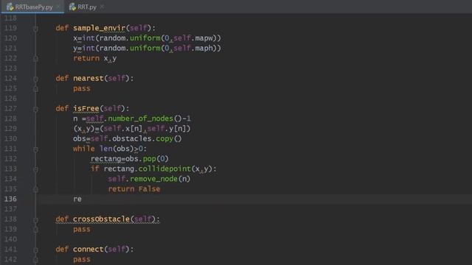The height and width of the screenshot is (265, 472).
Task: Collapse the crossObstacle function fold marker
Action: [x=35, y=219]
